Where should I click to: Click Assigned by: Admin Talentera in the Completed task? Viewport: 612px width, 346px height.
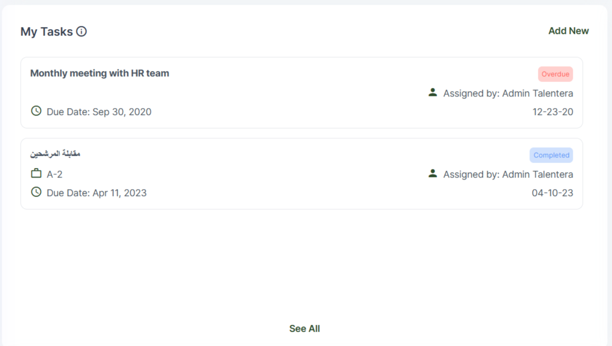508,174
